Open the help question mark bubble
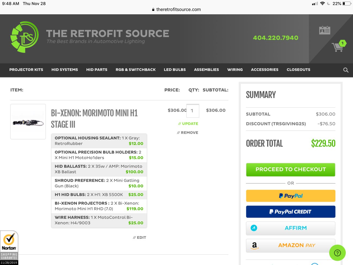 point(337,253)
